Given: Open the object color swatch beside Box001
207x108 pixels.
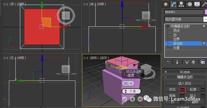Looking at the screenshot, I should point(206,12).
